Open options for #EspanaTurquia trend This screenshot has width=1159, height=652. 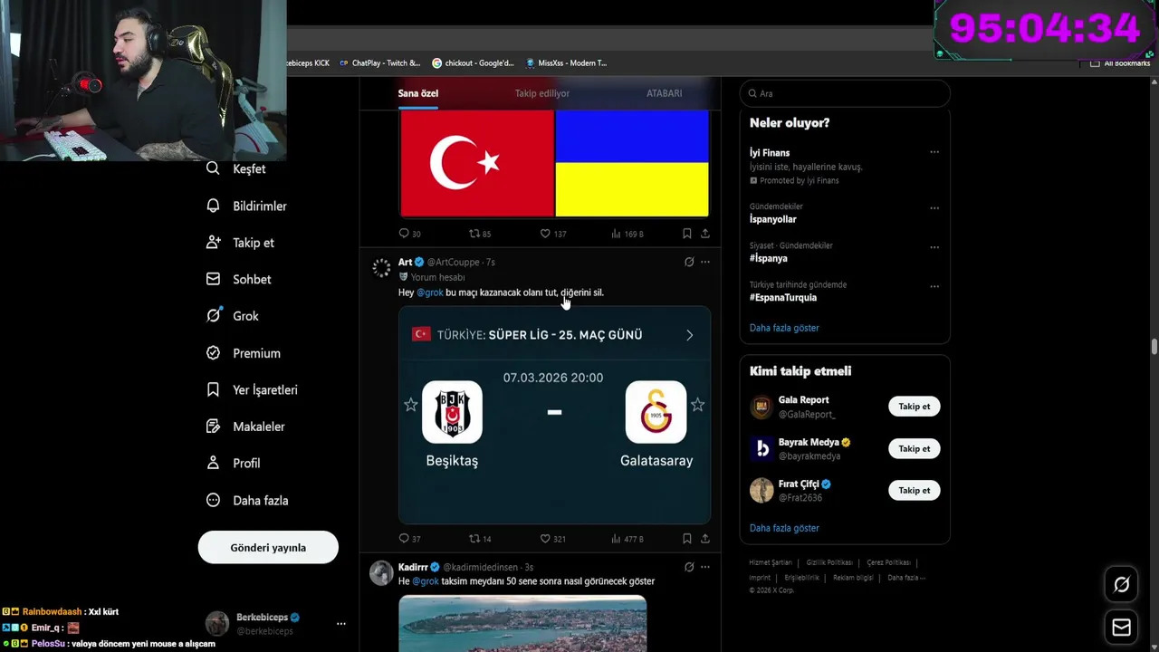(x=934, y=286)
